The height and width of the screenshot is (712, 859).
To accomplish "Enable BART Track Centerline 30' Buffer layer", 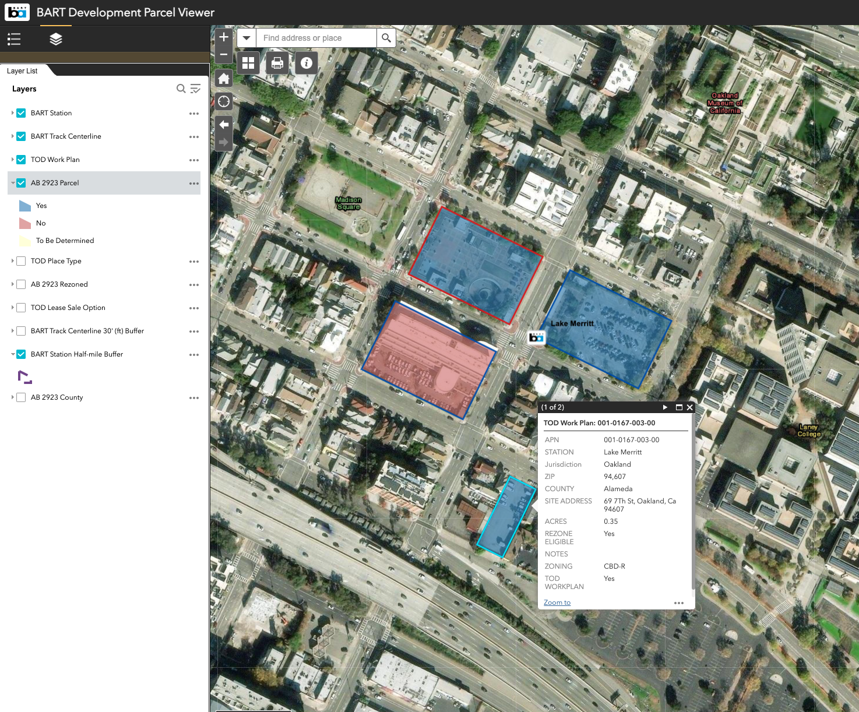I will pos(21,331).
